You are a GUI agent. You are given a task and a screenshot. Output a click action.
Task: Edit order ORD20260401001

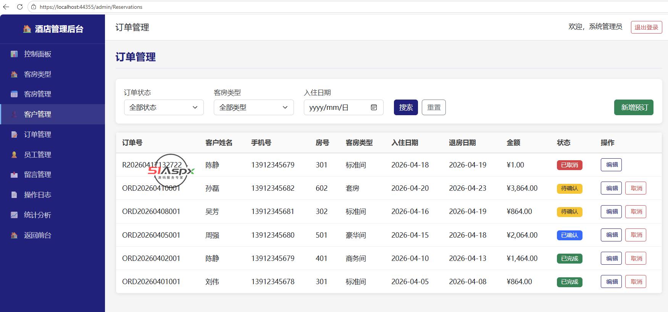[x=611, y=281]
